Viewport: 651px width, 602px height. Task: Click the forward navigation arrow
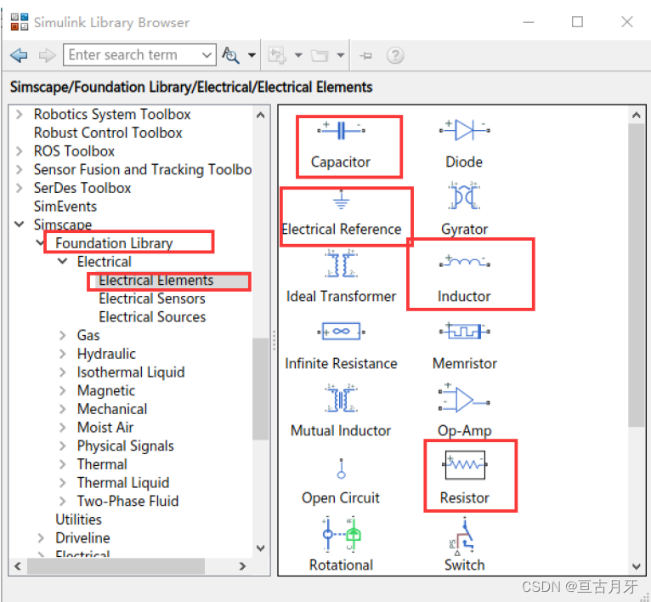[x=47, y=54]
